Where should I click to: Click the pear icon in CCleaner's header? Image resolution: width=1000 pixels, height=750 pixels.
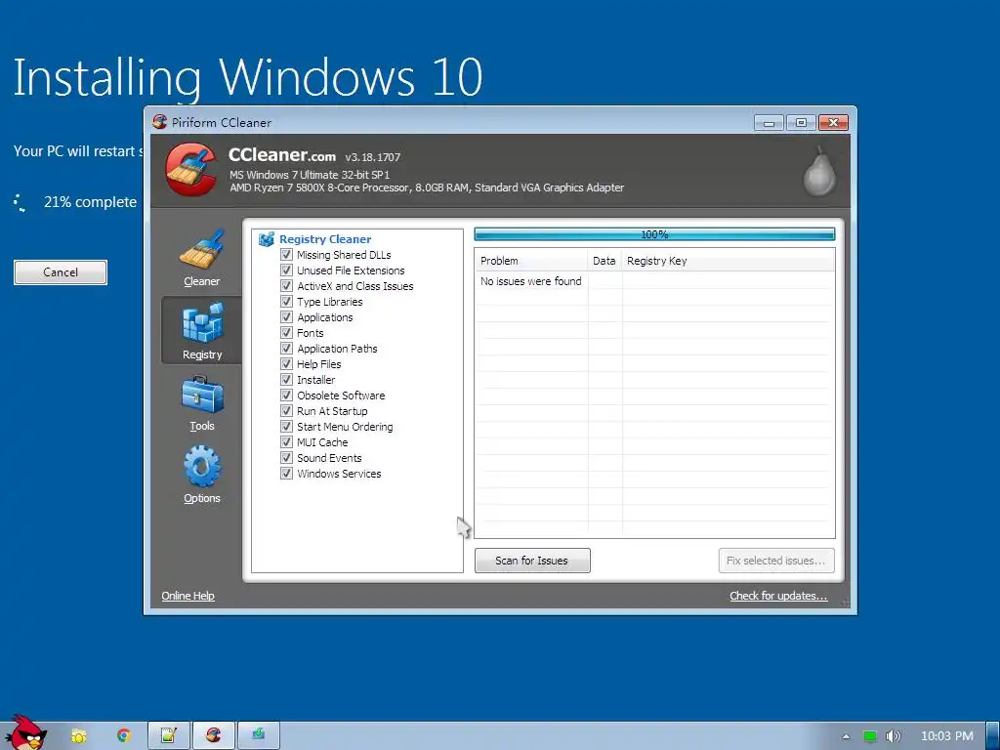click(x=819, y=171)
